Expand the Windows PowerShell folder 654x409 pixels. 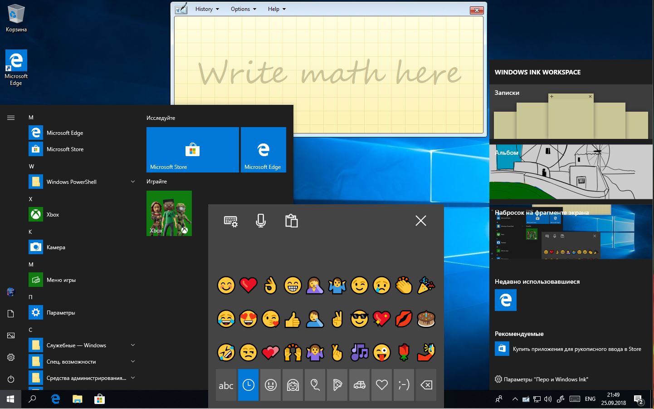(133, 182)
